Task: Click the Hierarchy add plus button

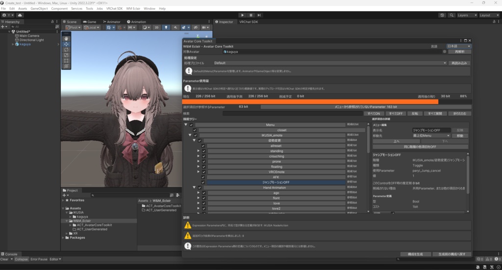Action: tap(2, 26)
